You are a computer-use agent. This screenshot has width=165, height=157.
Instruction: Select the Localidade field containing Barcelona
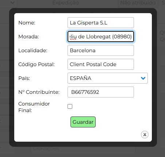[x=101, y=50]
